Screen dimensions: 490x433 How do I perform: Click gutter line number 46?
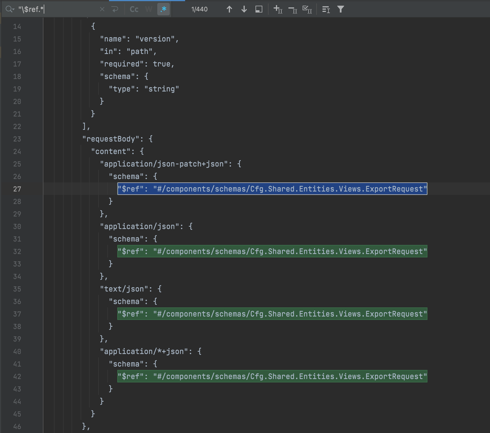17,426
